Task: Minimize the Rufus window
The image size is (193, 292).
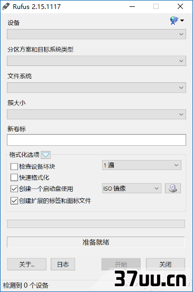Action: tap(132, 6)
